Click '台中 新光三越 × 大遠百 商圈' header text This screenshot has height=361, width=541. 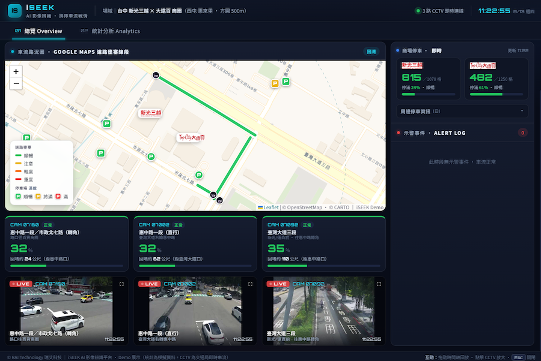(x=150, y=11)
